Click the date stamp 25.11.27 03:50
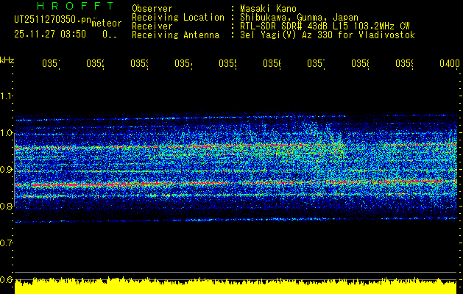The width and height of the screenshot is (463, 294). [x=50, y=35]
